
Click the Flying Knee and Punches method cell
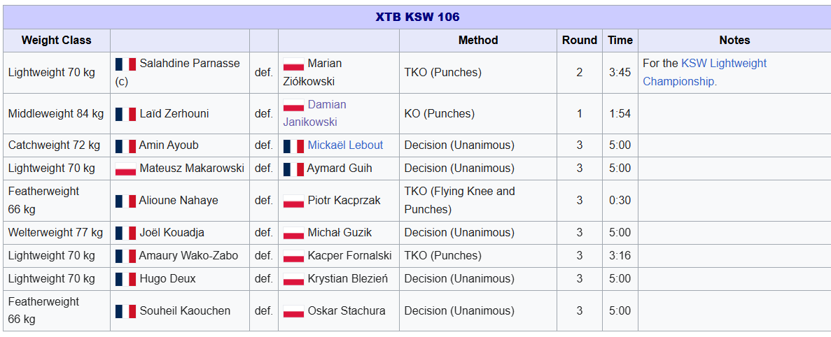(478, 201)
